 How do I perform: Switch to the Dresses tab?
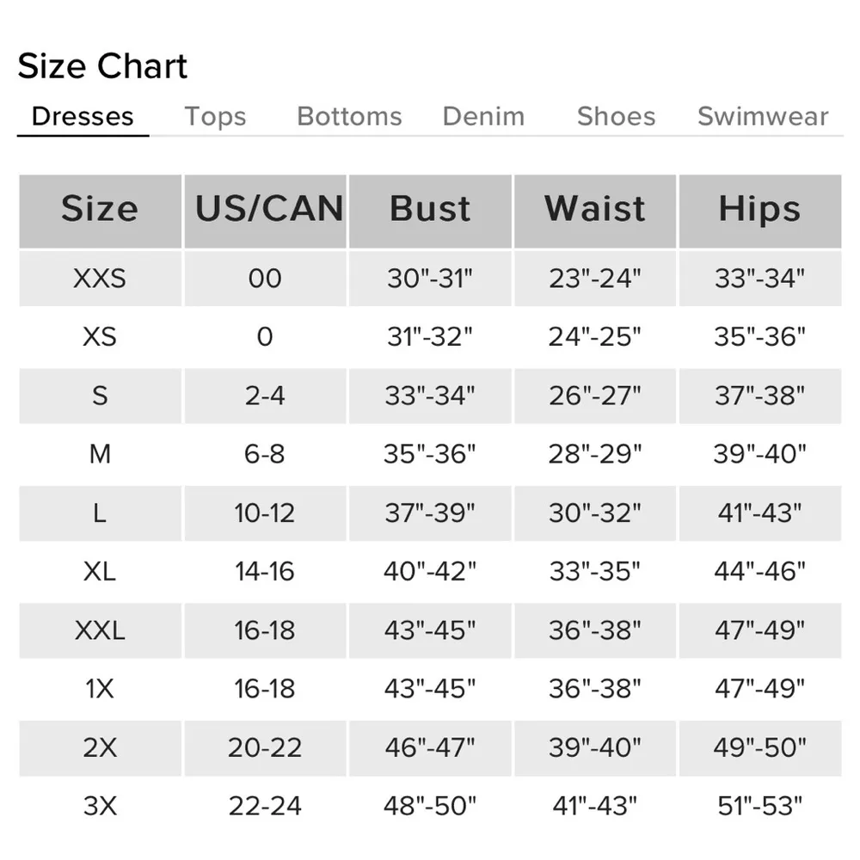(83, 116)
